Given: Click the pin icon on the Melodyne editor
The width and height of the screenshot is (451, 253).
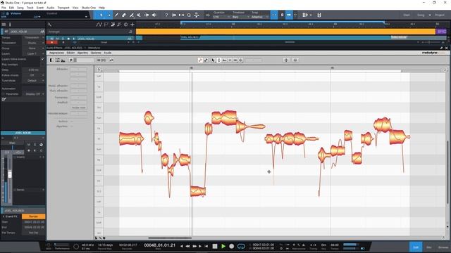Looking at the screenshot, I should 442,48.
